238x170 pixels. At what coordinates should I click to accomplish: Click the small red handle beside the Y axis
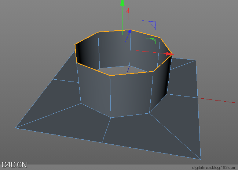pos(128,14)
